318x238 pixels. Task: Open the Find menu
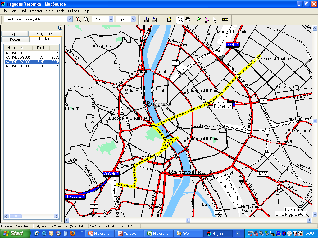click(22, 11)
